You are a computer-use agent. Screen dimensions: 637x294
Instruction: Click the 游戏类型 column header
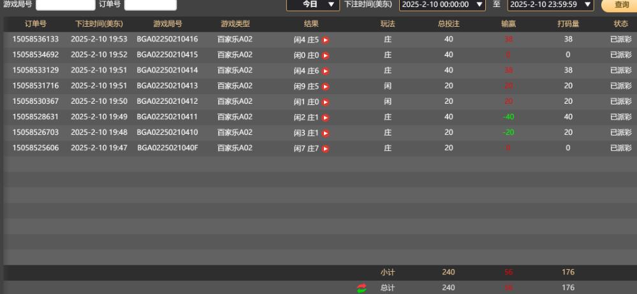(235, 24)
